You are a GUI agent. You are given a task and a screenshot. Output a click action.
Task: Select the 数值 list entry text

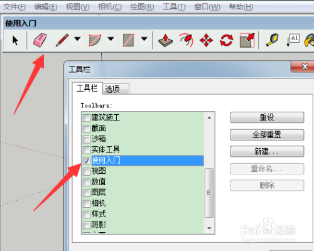[99, 182]
